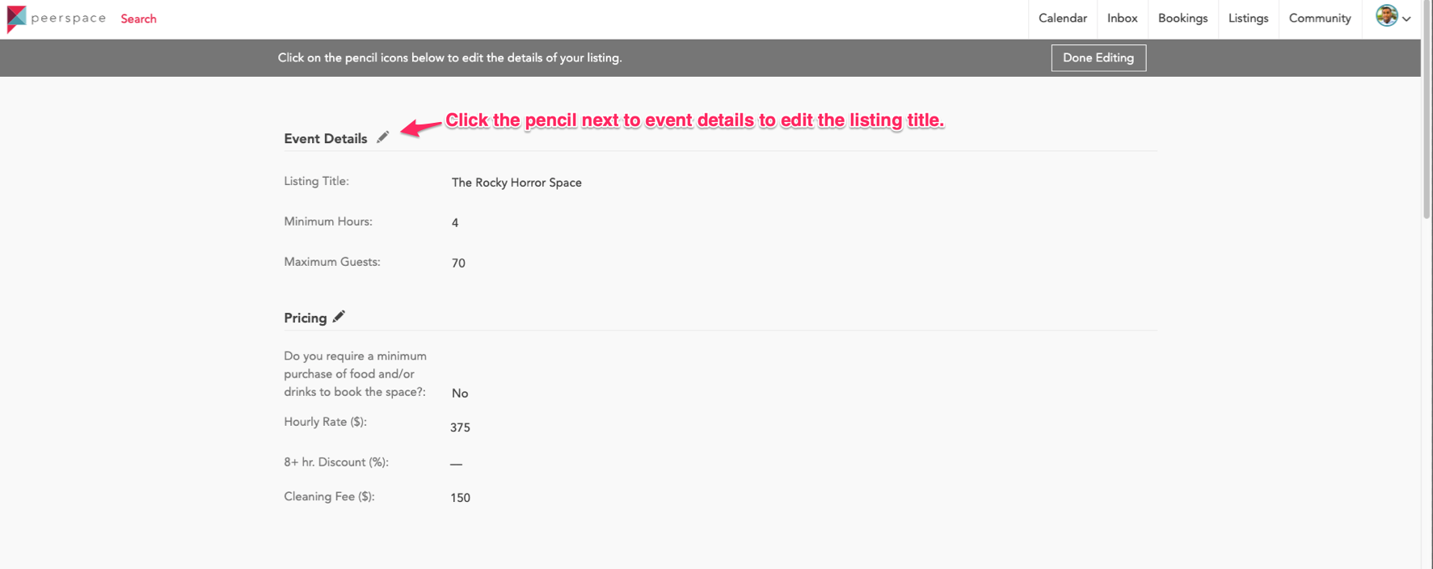
Task: Click the peerspace wordmark text
Action: 69,18
